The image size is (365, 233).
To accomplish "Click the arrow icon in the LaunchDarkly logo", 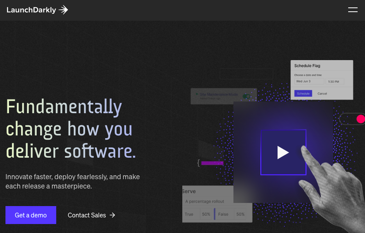I will click(63, 10).
